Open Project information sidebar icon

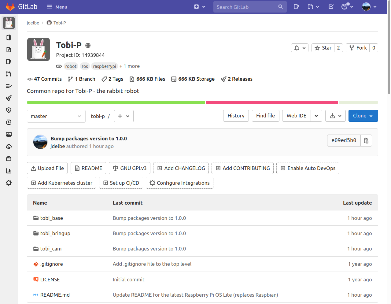9,38
